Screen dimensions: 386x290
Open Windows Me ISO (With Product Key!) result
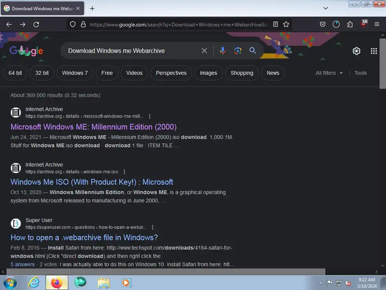coord(92,182)
